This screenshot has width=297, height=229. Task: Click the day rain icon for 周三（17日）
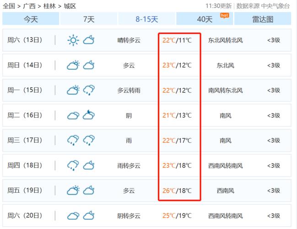point(73,140)
